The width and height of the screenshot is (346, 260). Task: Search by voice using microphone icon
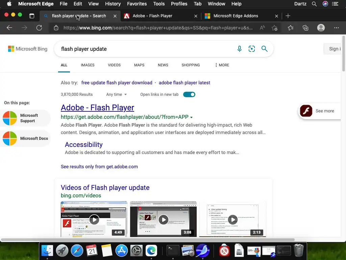coord(240,49)
